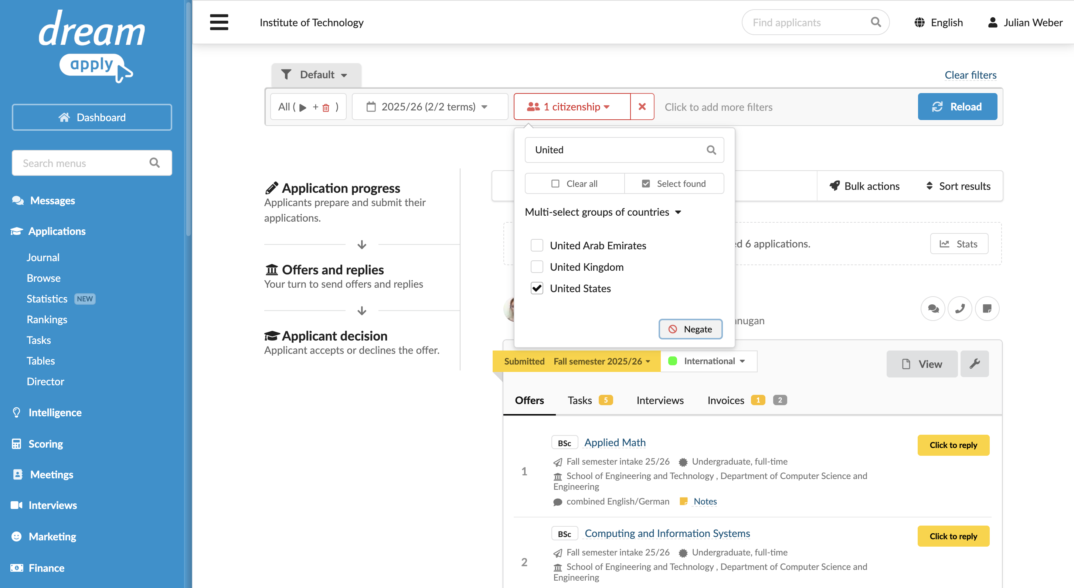Image resolution: width=1074 pixels, height=588 pixels.
Task: Click the View application button
Action: point(922,364)
